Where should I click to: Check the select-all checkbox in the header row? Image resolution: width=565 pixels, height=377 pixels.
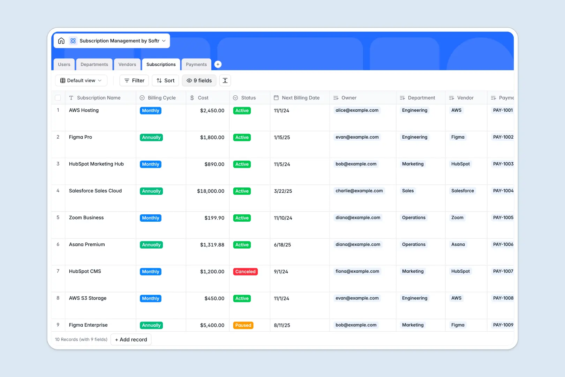click(58, 98)
